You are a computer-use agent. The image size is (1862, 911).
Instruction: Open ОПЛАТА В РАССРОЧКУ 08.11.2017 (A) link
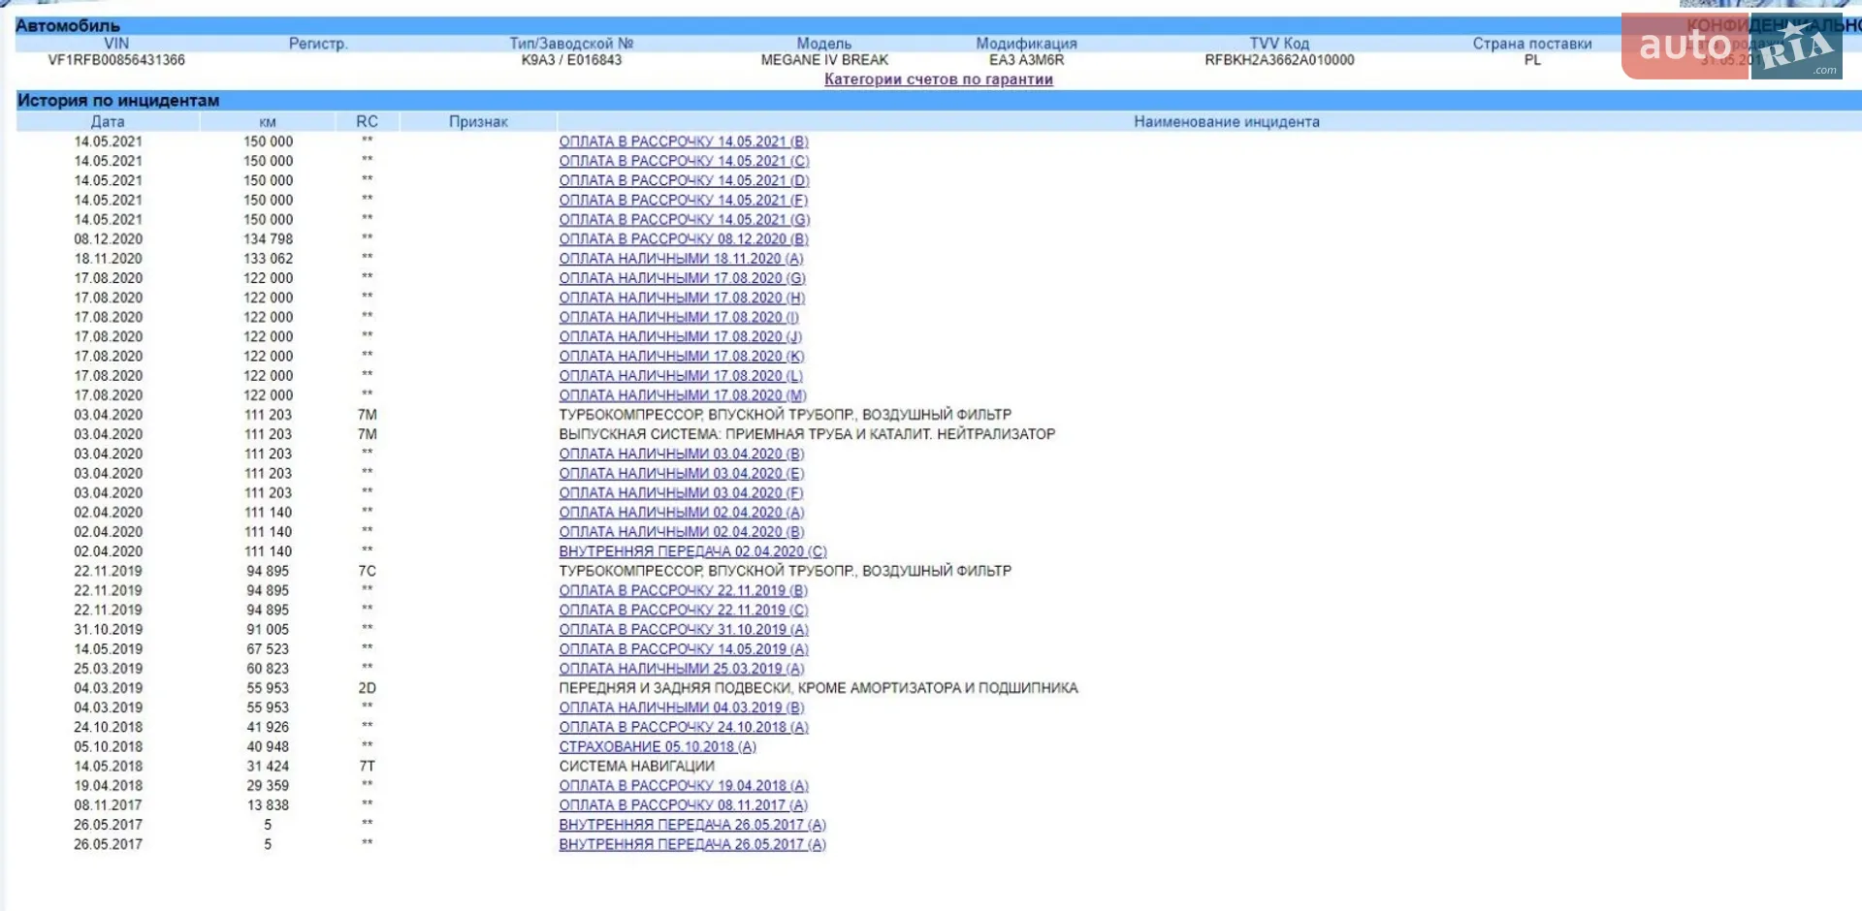(684, 805)
